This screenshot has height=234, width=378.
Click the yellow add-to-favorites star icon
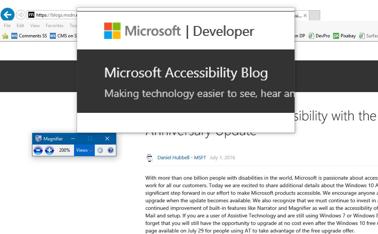(x=5, y=35)
